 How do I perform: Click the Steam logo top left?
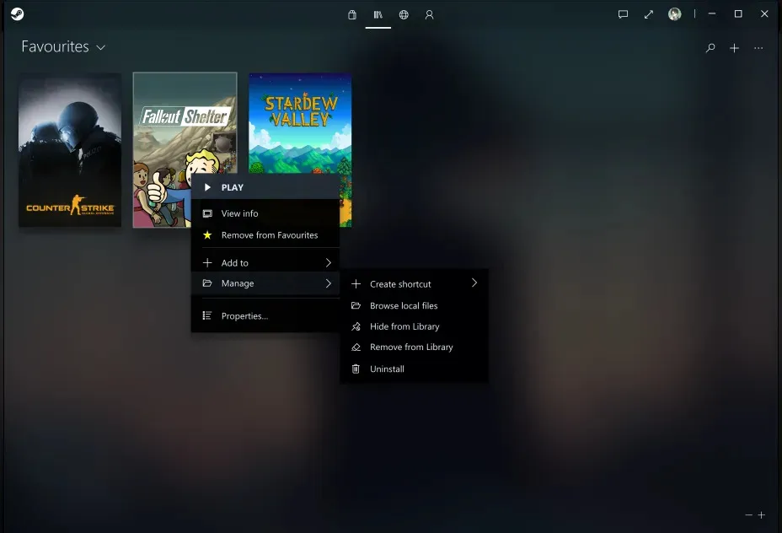pyautogui.click(x=18, y=13)
